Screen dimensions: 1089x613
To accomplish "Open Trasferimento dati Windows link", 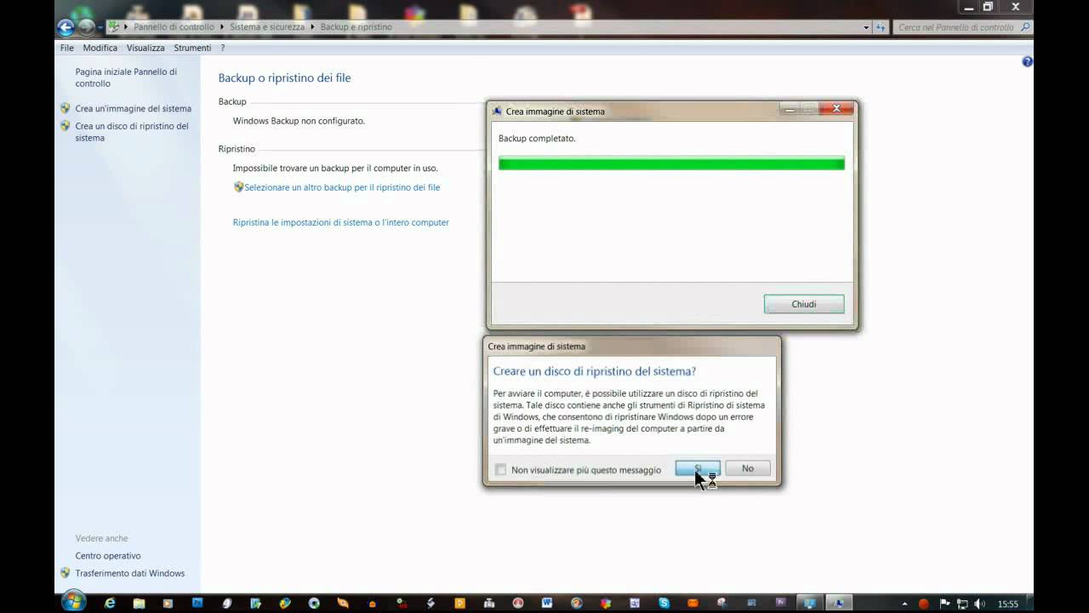I will point(129,574).
